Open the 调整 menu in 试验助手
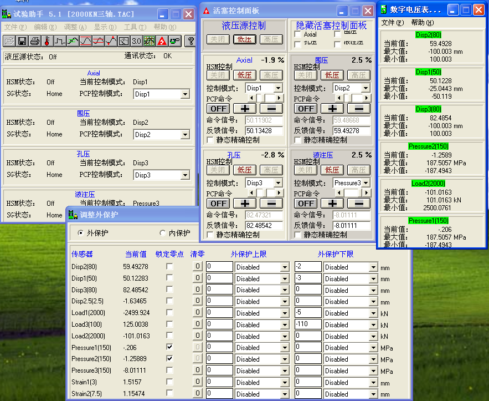Image resolution: width=489 pixels, height=401 pixels. pyautogui.click(x=75, y=27)
